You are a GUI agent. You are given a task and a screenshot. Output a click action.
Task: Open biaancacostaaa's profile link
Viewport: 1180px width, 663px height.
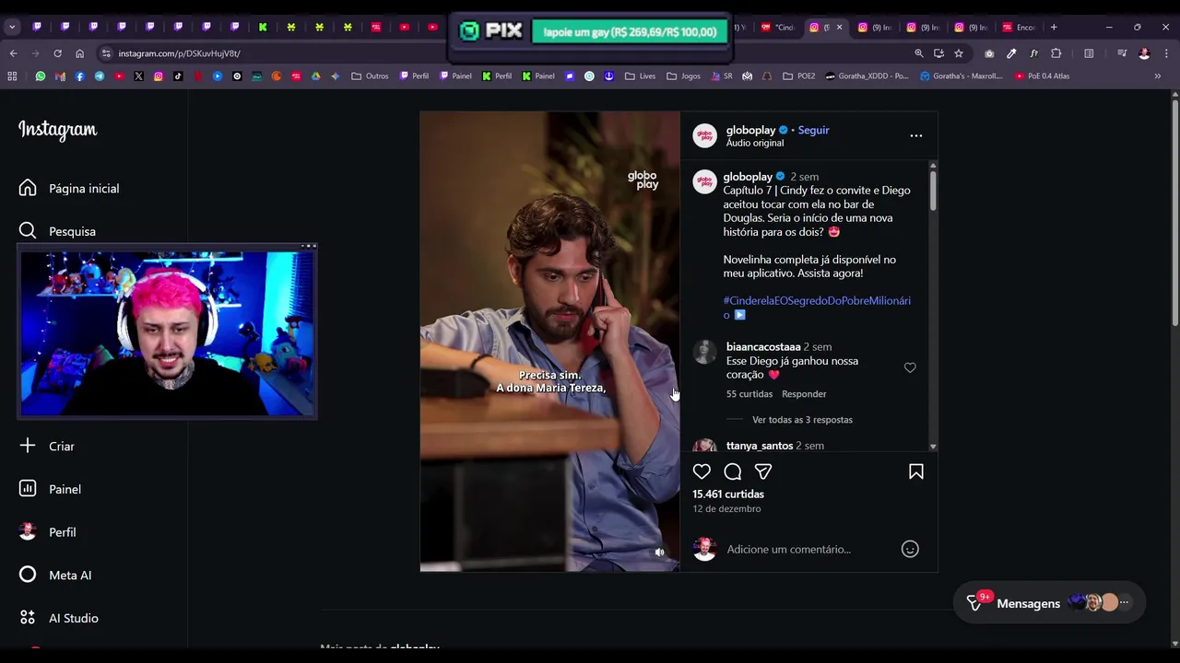pos(763,347)
